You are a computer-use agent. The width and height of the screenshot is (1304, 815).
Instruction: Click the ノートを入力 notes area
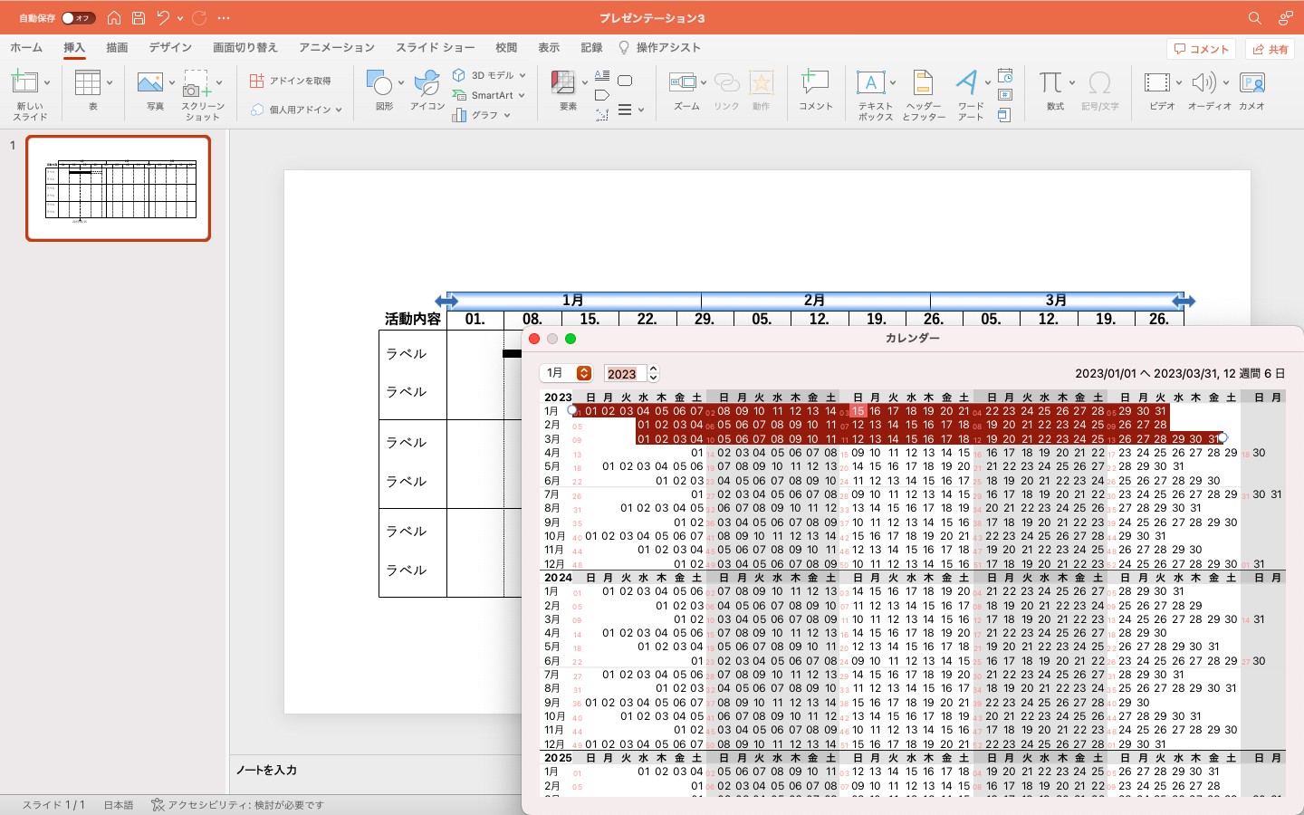pos(266,770)
